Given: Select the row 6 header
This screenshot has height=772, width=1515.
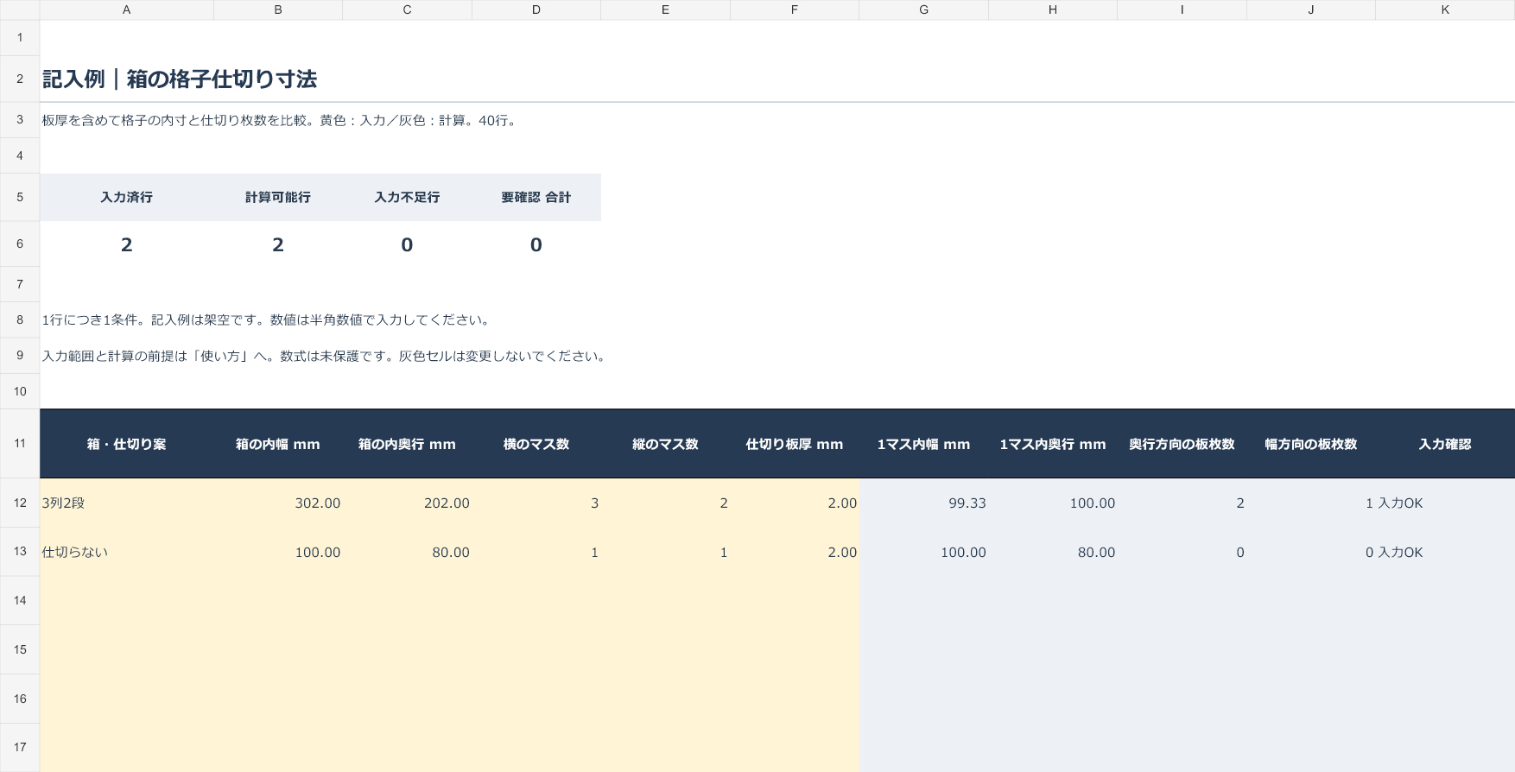Looking at the screenshot, I should point(20,244).
